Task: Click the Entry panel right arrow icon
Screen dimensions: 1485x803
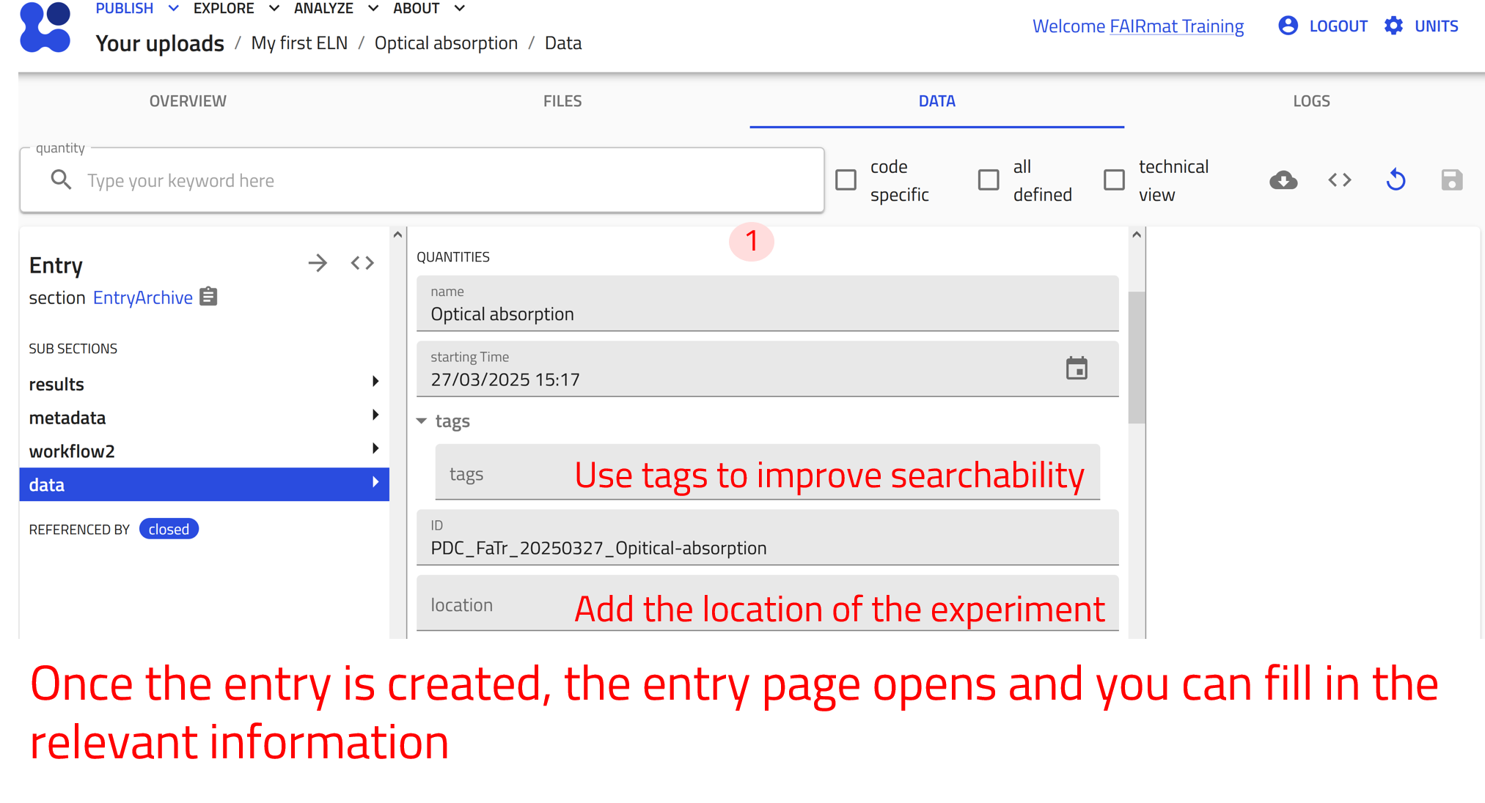Action: click(318, 263)
